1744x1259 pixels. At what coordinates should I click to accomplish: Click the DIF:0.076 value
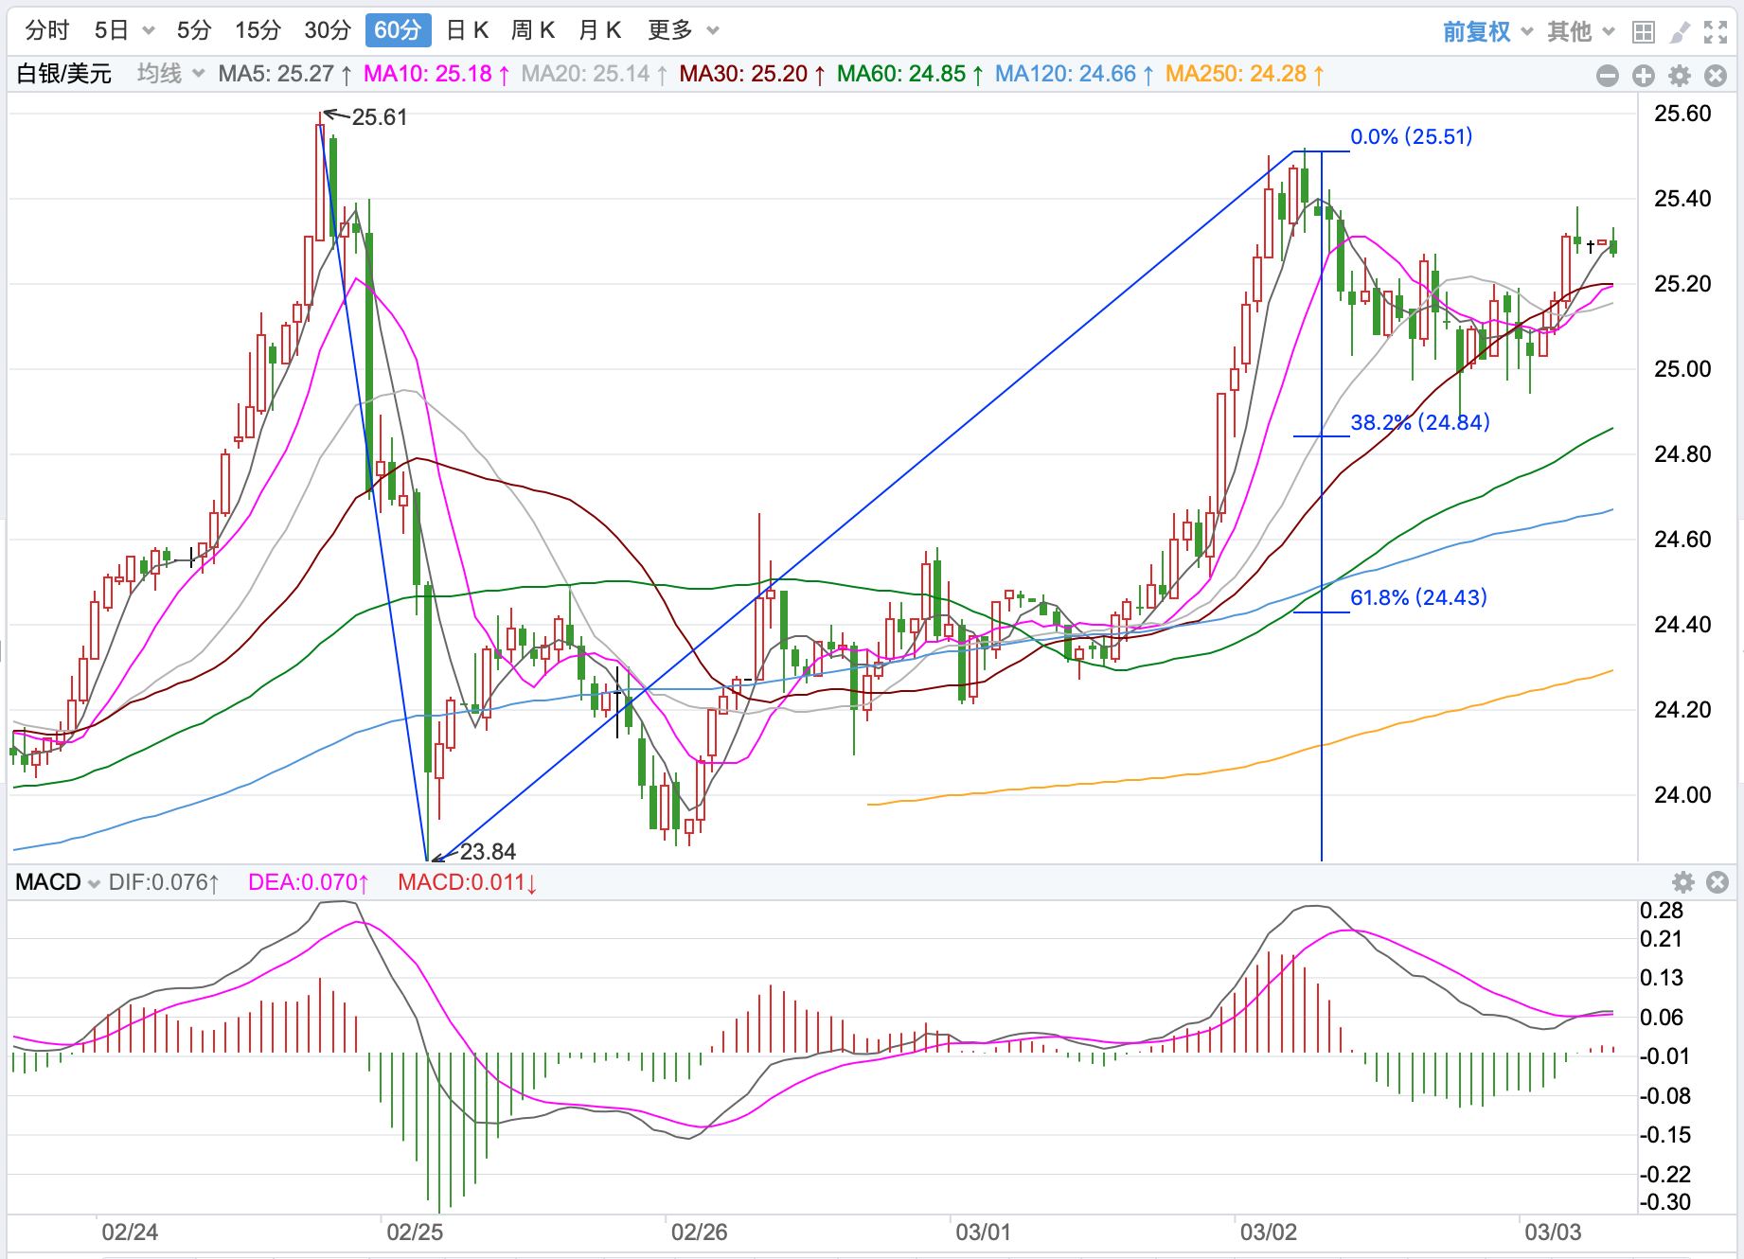(164, 882)
